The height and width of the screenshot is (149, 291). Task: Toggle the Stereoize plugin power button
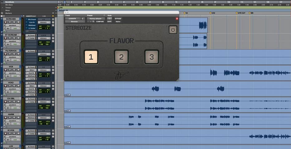[x=173, y=30]
